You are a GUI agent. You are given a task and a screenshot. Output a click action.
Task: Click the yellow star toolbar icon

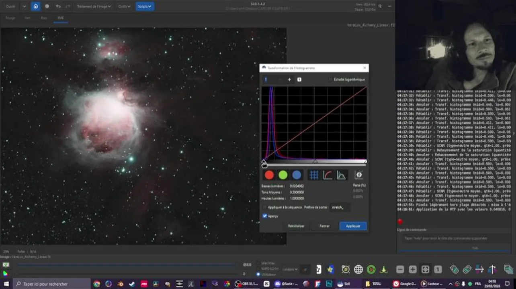(331, 269)
